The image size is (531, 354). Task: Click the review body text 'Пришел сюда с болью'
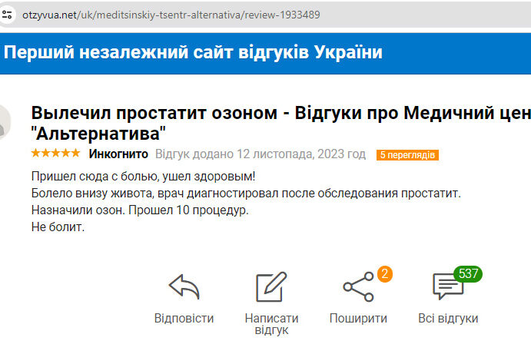point(144,176)
